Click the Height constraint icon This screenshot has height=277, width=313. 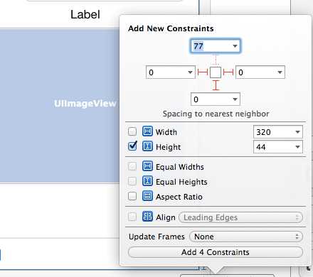147,146
